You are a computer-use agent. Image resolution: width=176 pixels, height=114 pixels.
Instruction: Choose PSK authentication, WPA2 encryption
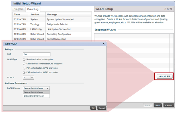pyautogui.click(x=24, y=68)
